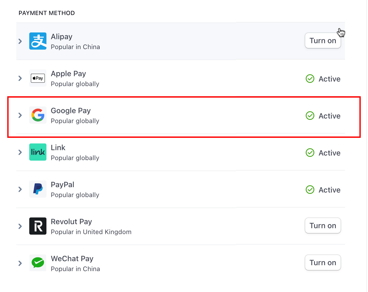Image resolution: width=368 pixels, height=292 pixels.
Task: Turn on Alipay payment method
Action: pyautogui.click(x=323, y=41)
